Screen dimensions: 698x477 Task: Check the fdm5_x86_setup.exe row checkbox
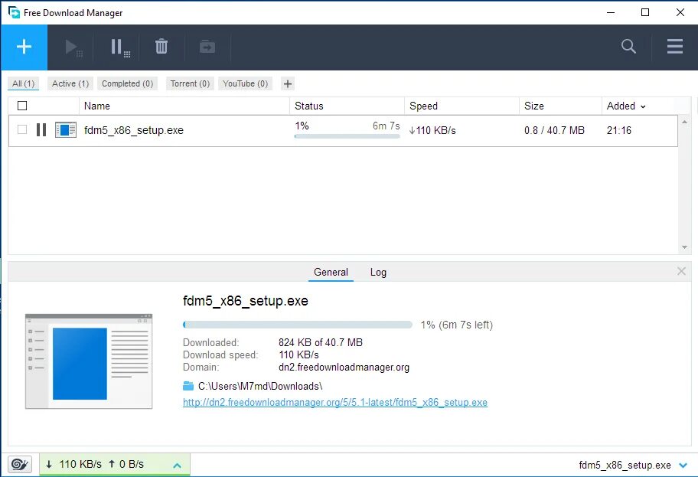pos(22,129)
